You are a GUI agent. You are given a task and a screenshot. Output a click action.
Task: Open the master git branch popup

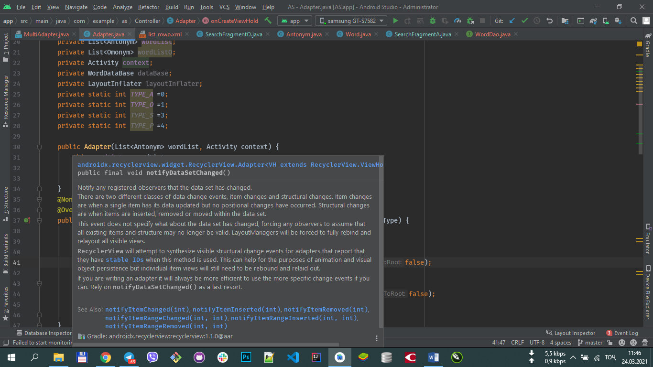(x=590, y=343)
